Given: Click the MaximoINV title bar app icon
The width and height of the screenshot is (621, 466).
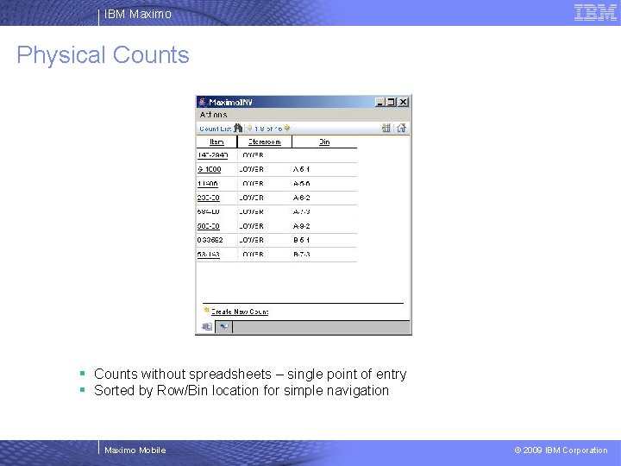Looking at the screenshot, I should [203, 102].
